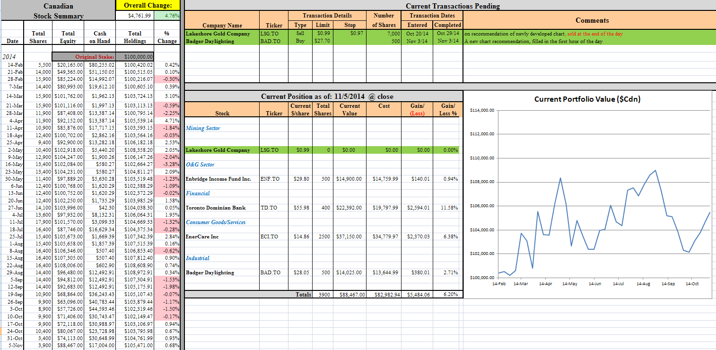Select the "Sell" transaction type cell
This screenshot has width=716, height=350.
coord(301,34)
